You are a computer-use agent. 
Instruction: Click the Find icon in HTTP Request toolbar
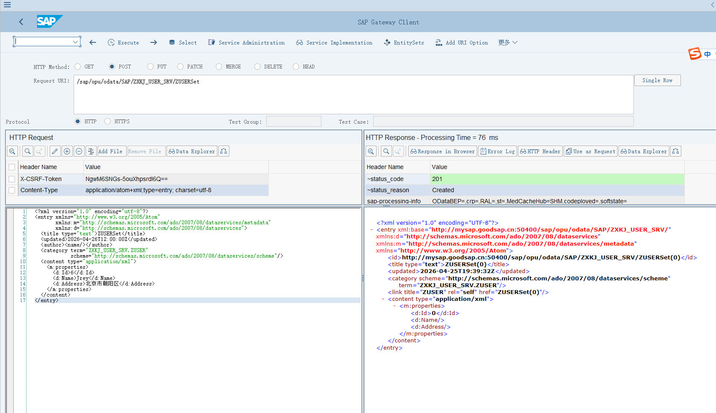28,151
